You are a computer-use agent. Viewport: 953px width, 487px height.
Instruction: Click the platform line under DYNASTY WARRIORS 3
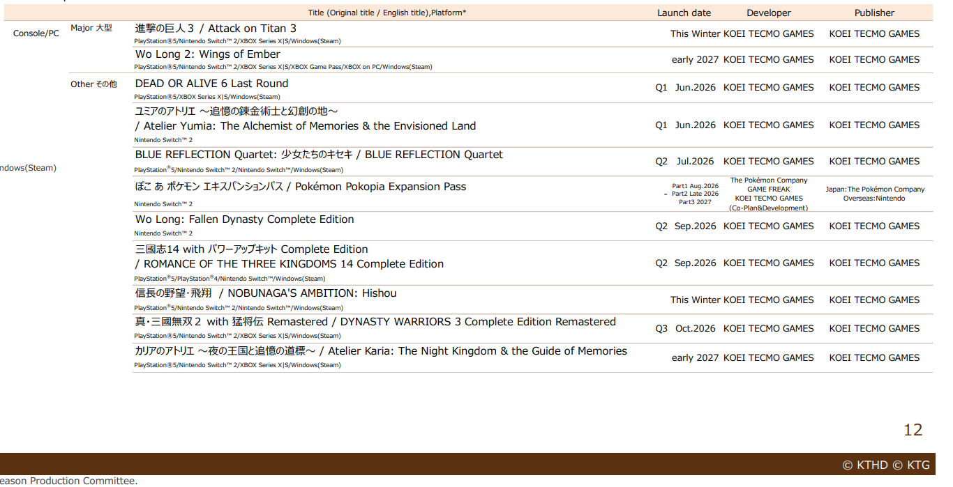[237, 336]
